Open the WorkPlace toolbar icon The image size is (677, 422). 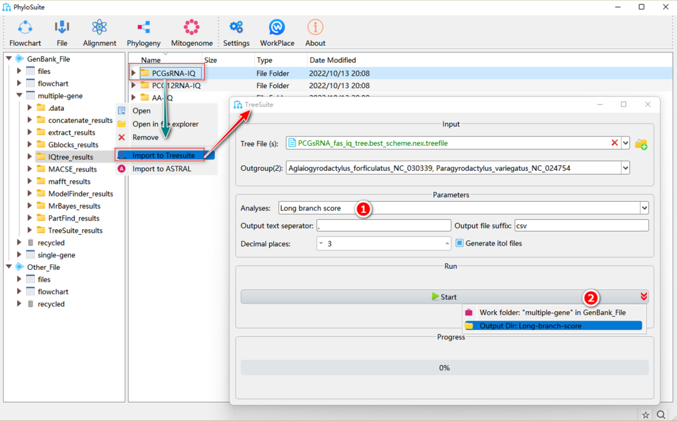[277, 28]
